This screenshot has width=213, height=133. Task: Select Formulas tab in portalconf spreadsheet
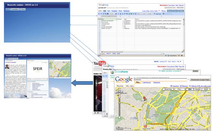click(114, 11)
